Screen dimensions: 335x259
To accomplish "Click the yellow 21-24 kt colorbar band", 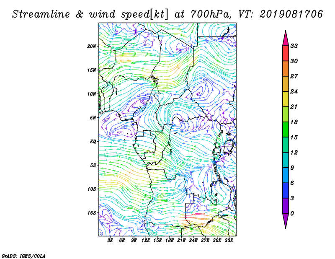I will [286, 99].
